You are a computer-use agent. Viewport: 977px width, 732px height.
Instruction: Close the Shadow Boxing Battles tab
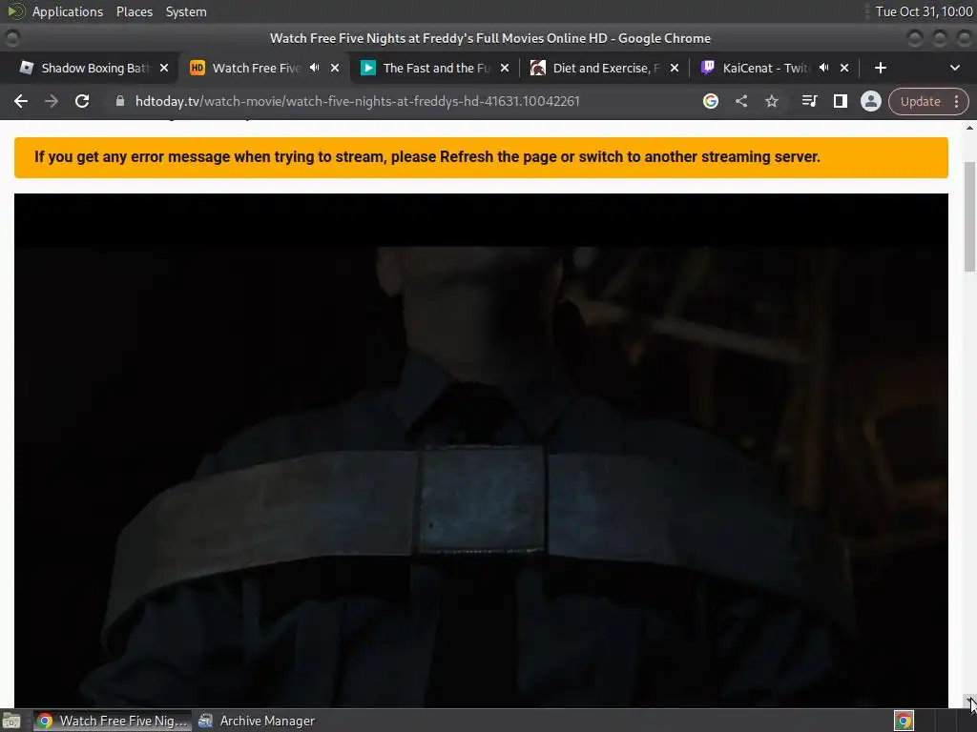[164, 68]
